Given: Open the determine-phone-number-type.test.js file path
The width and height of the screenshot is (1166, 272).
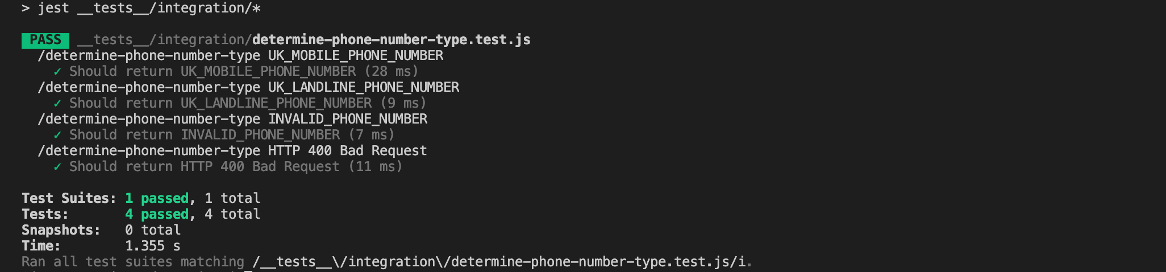Looking at the screenshot, I should (x=304, y=40).
